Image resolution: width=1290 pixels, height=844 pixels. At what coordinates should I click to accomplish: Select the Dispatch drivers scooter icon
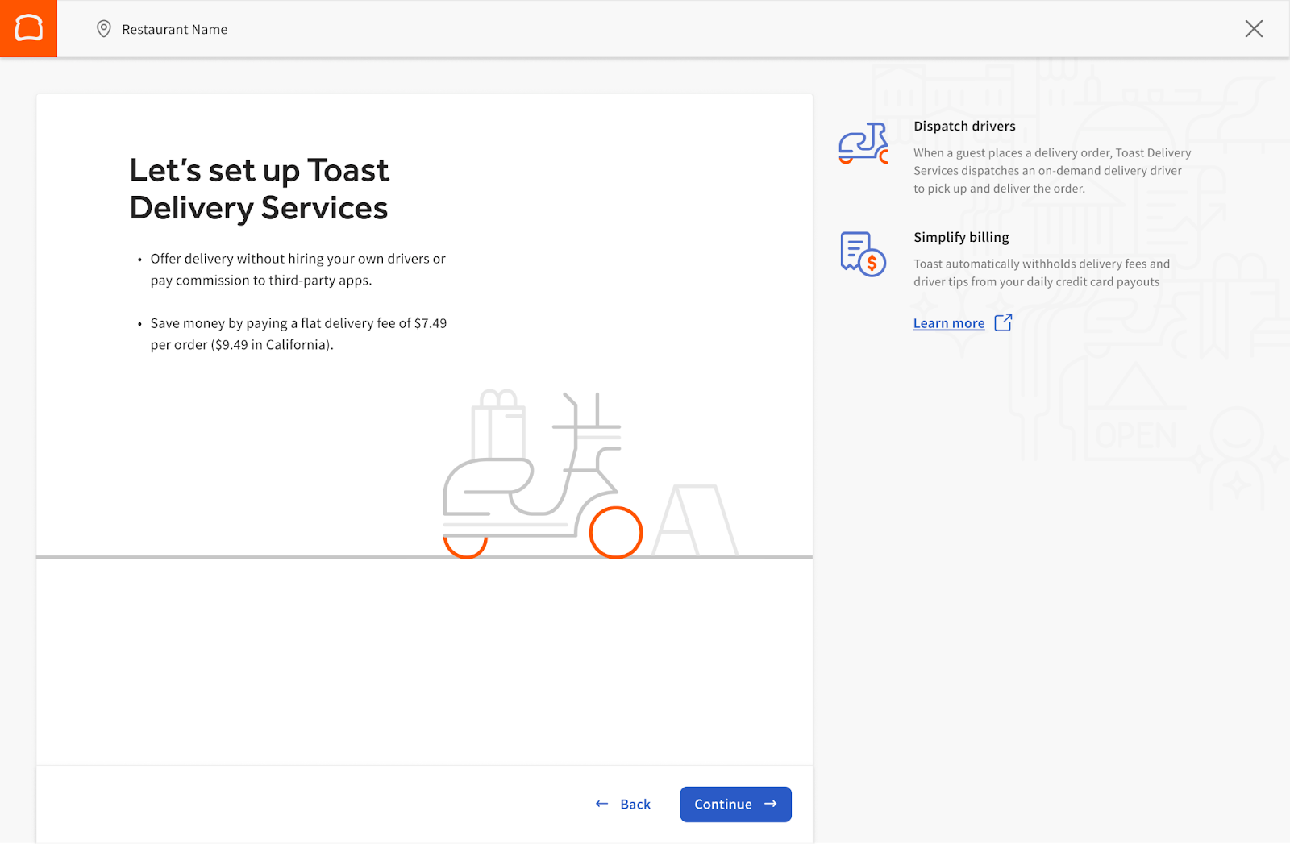862,143
